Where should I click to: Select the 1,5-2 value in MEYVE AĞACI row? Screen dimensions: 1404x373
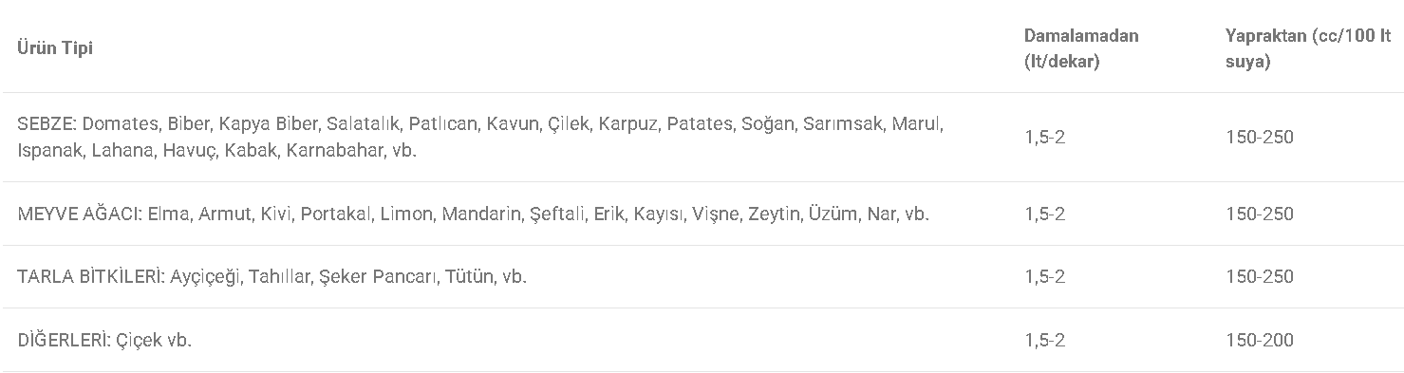1044,214
